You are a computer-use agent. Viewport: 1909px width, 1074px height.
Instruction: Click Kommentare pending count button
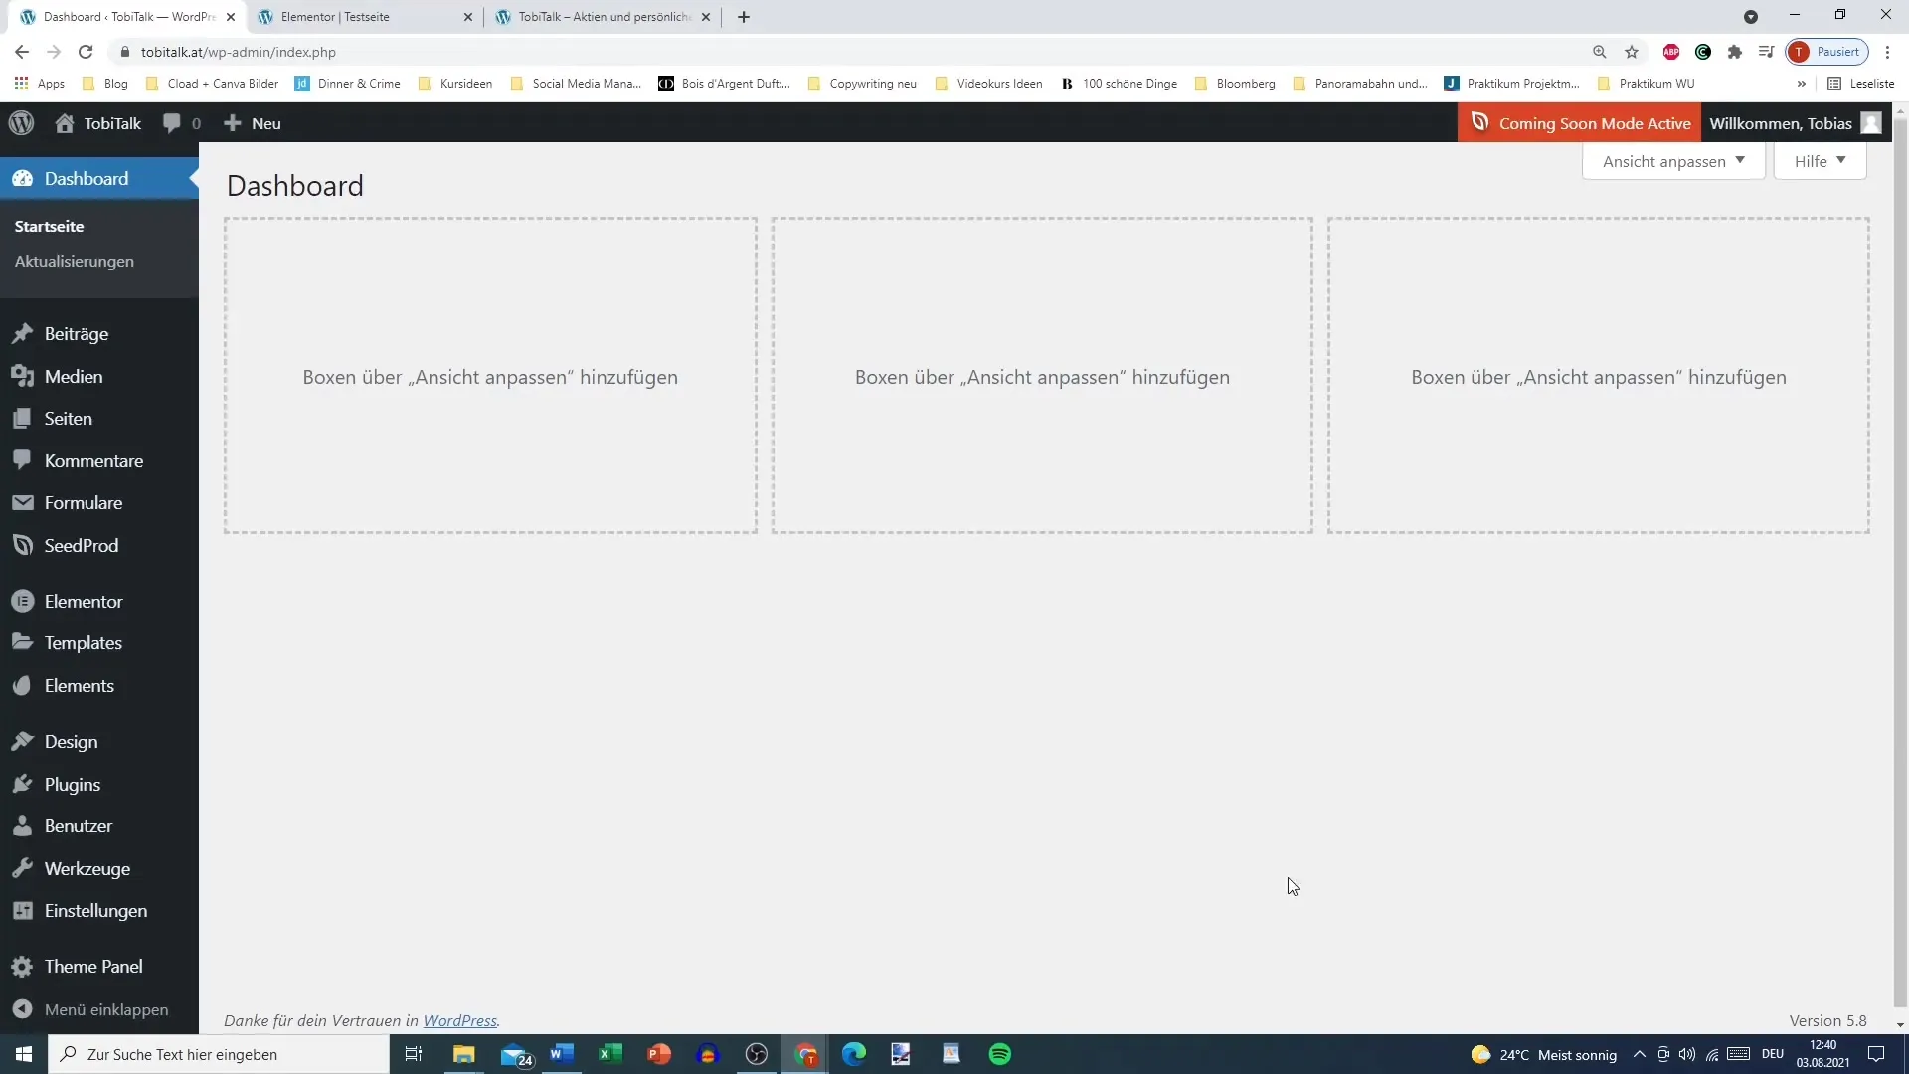click(x=182, y=123)
